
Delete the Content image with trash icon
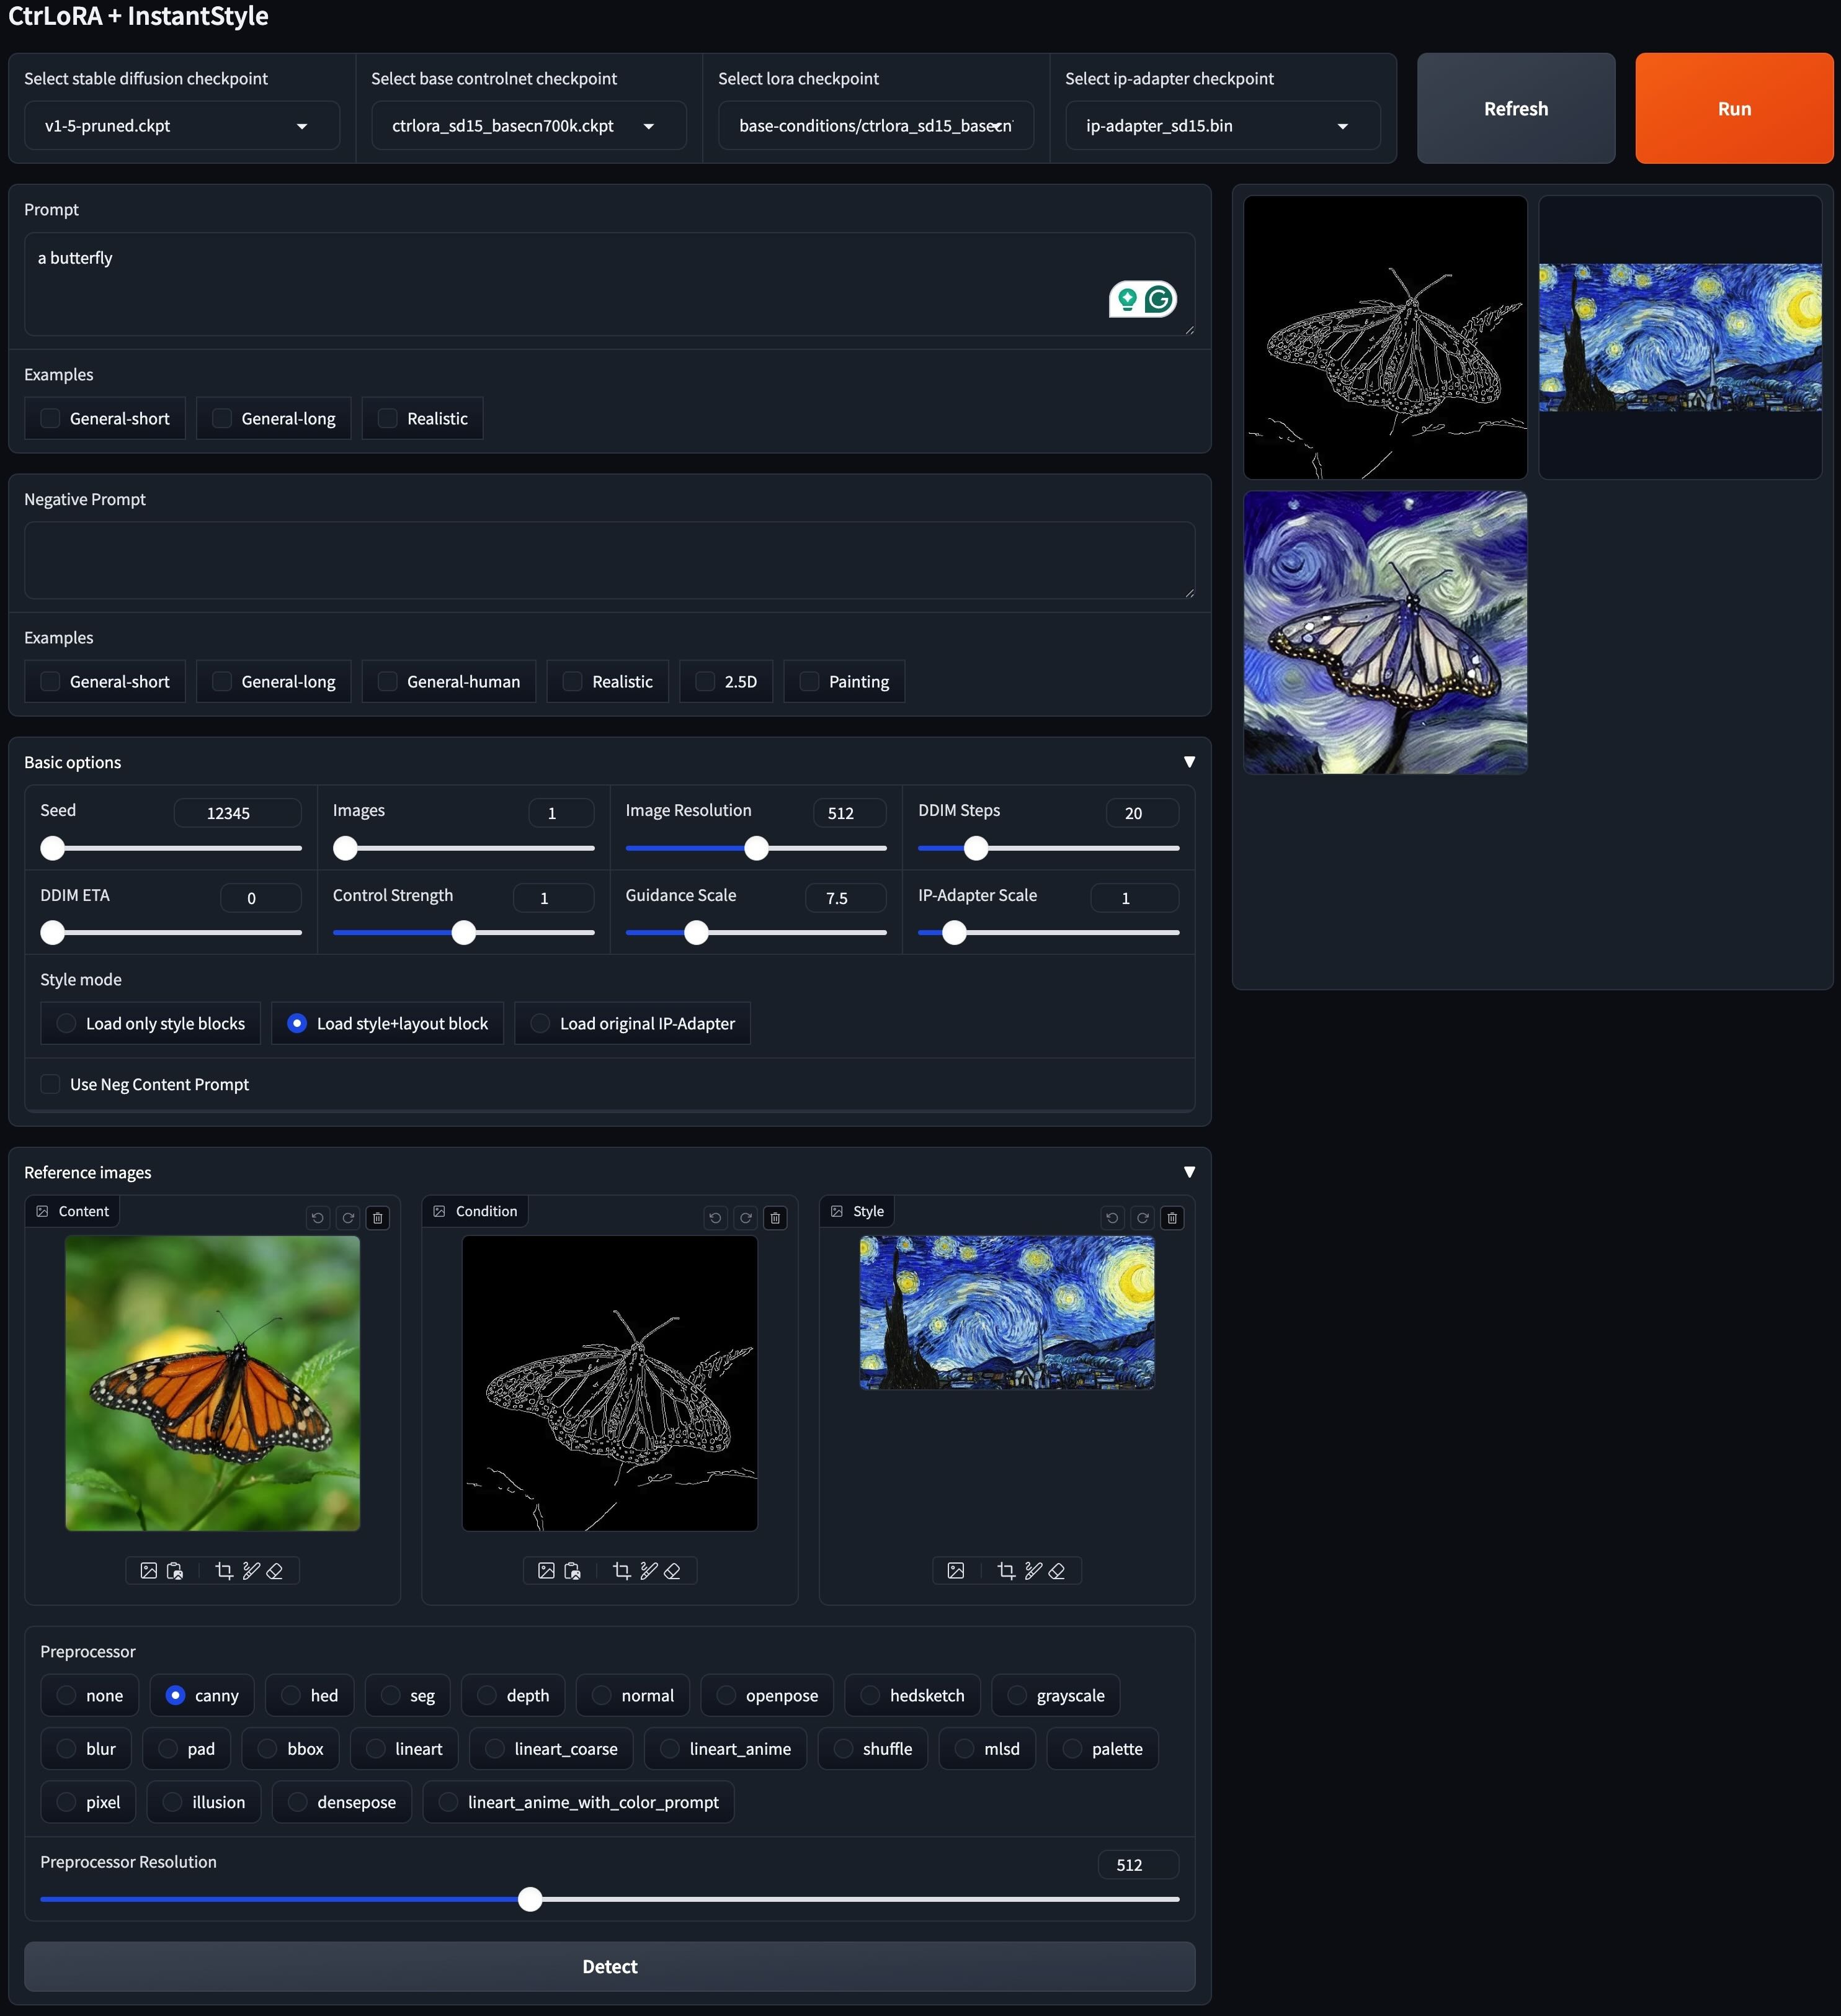pyautogui.click(x=378, y=1218)
